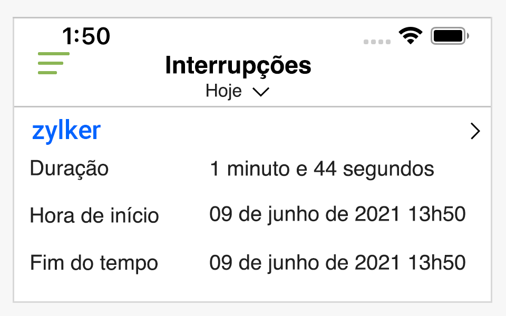Image resolution: width=506 pixels, height=316 pixels.
Task: Open the Hoje period dropdown
Action: point(224,91)
